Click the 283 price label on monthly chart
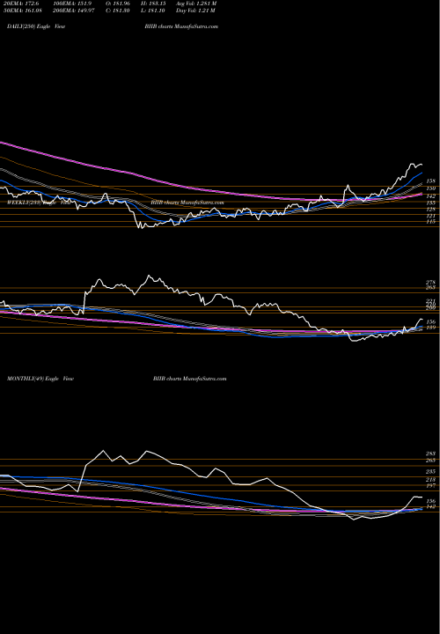Image resolution: width=440 pixels, height=634 pixels. coord(430,453)
